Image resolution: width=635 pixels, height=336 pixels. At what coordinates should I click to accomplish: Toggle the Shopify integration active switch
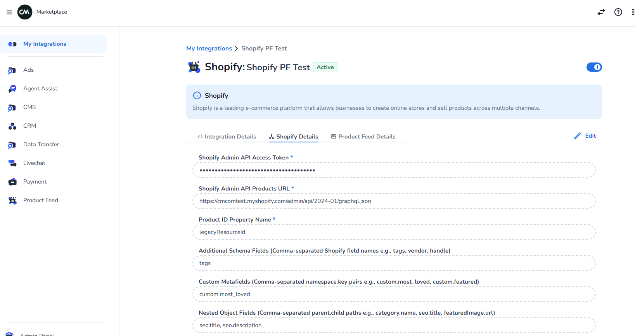point(594,67)
